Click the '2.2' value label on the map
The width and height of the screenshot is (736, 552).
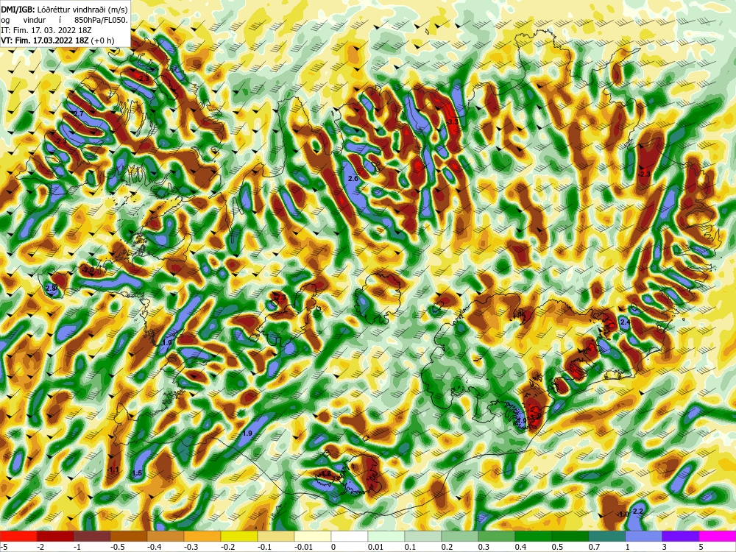[637, 512]
